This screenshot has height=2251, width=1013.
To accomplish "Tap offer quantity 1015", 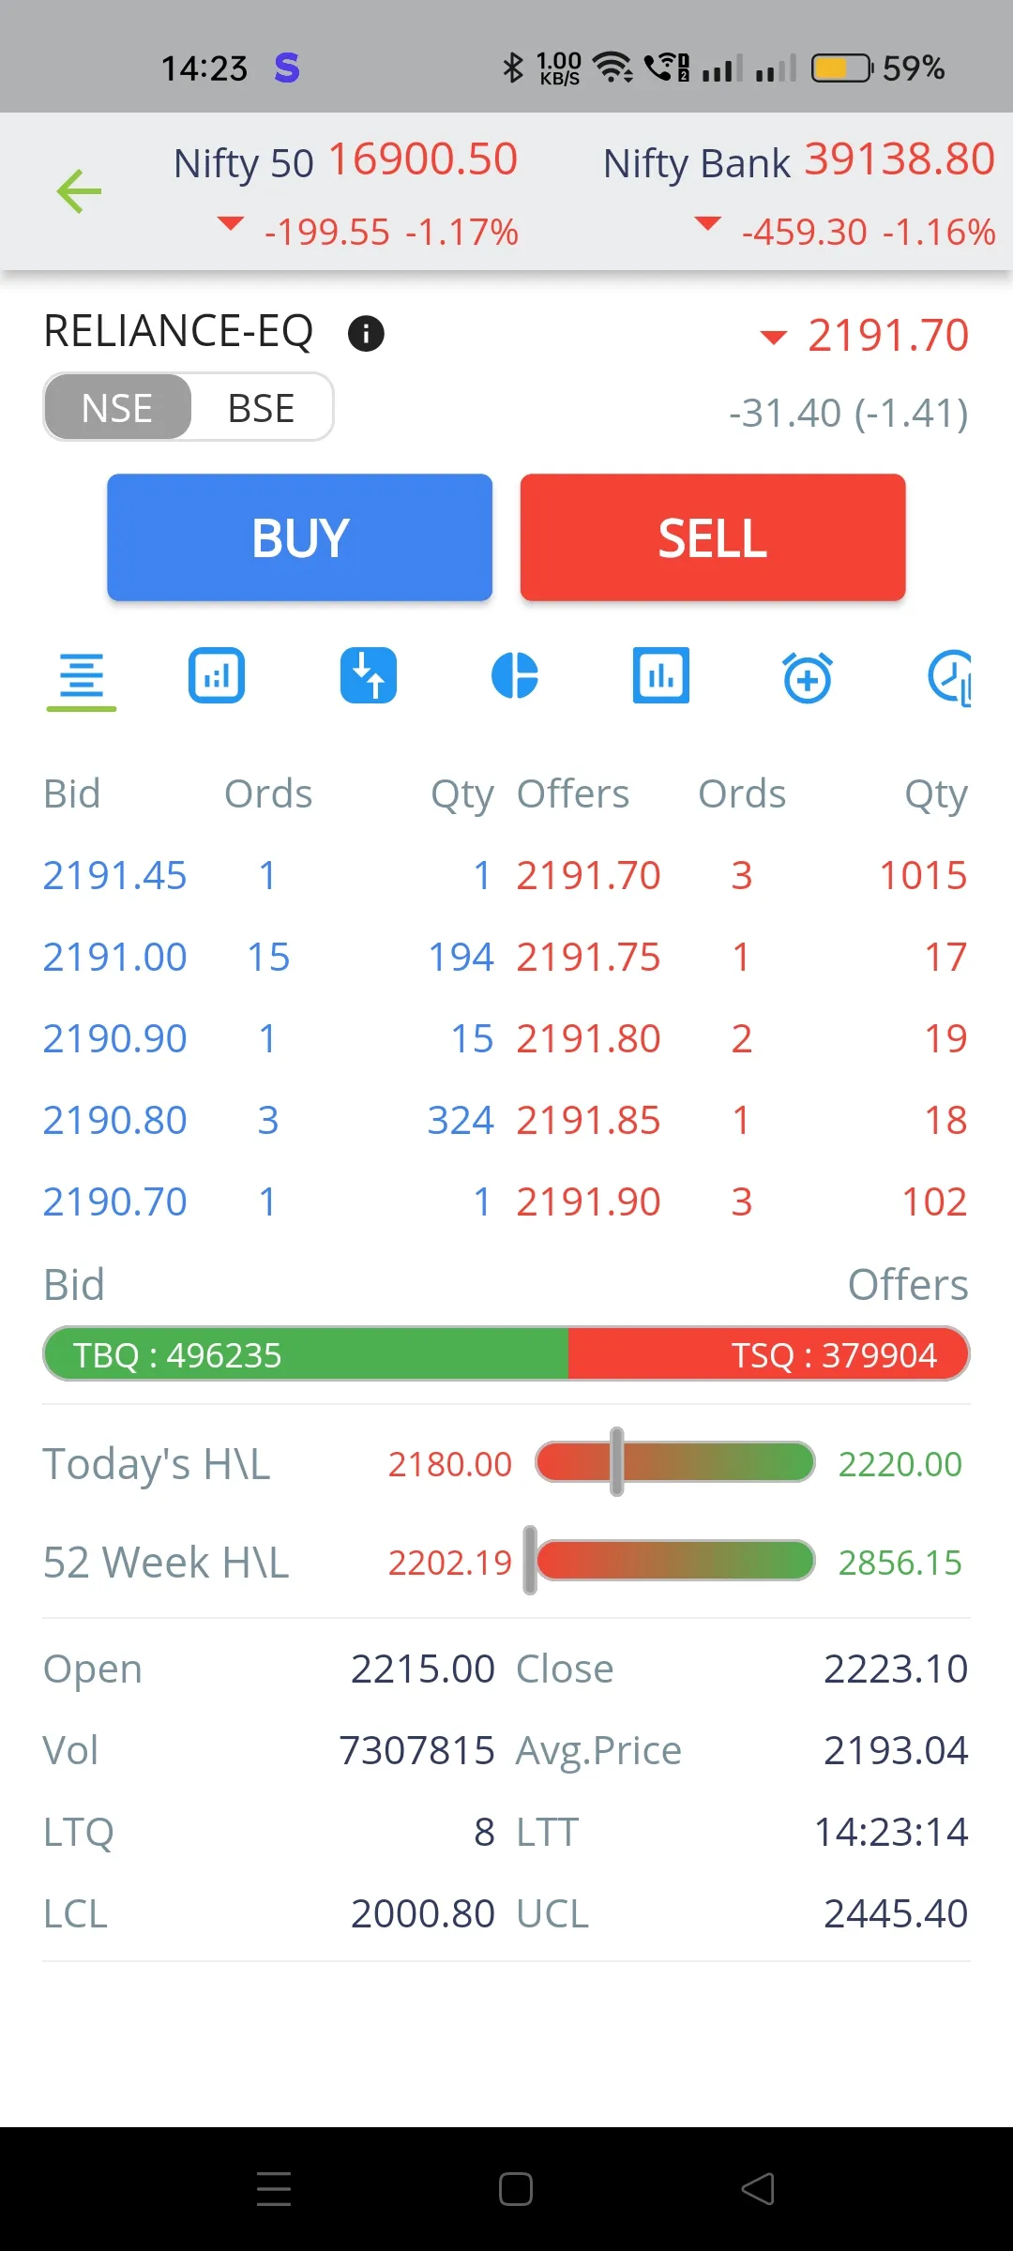I will pyautogui.click(x=923, y=875).
